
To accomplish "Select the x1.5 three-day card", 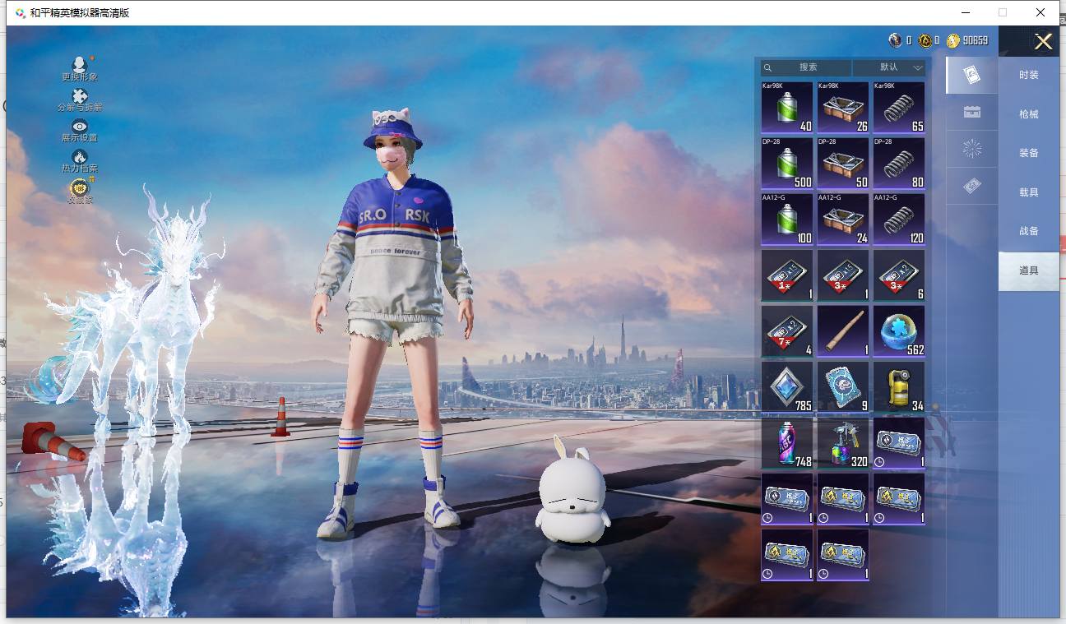I will click(x=843, y=275).
